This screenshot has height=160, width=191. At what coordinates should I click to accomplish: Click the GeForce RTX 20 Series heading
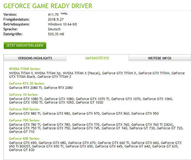tap(27, 84)
